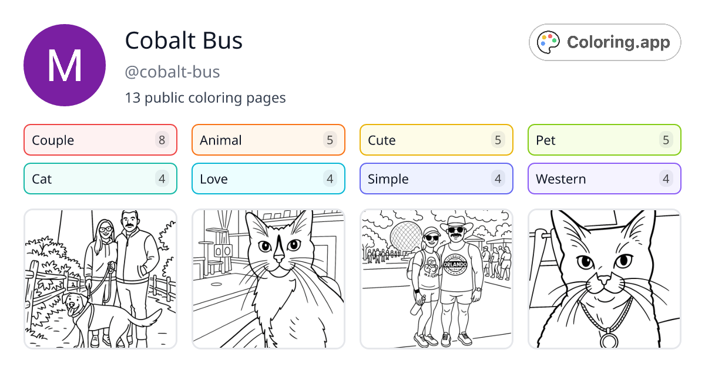The height and width of the screenshot is (370, 705).
Task: Click the Cobalt Bus profile name
Action: tap(184, 41)
